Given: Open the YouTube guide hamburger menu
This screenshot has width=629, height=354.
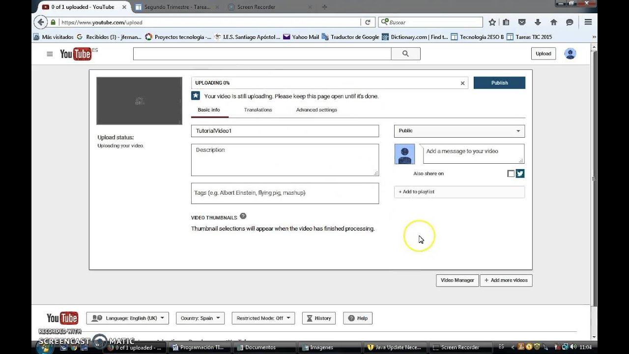Looking at the screenshot, I should pos(50,54).
